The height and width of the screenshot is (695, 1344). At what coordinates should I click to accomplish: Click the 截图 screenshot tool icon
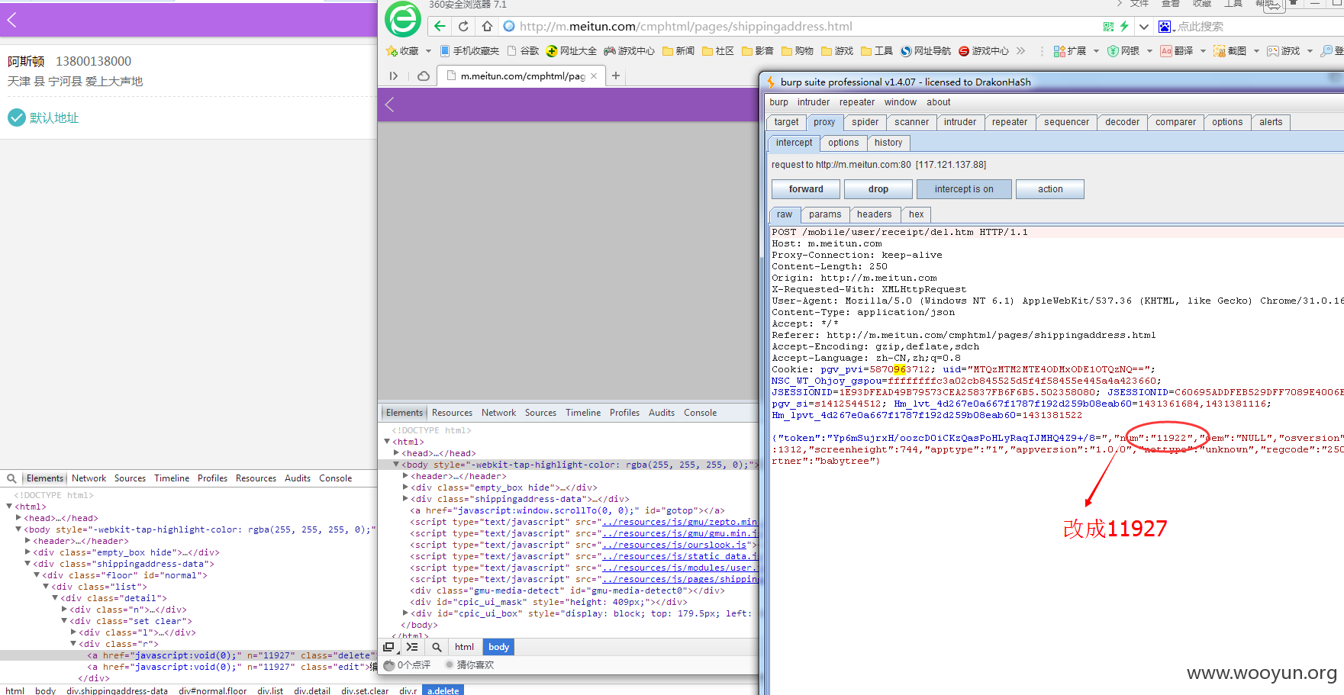(x=1220, y=51)
